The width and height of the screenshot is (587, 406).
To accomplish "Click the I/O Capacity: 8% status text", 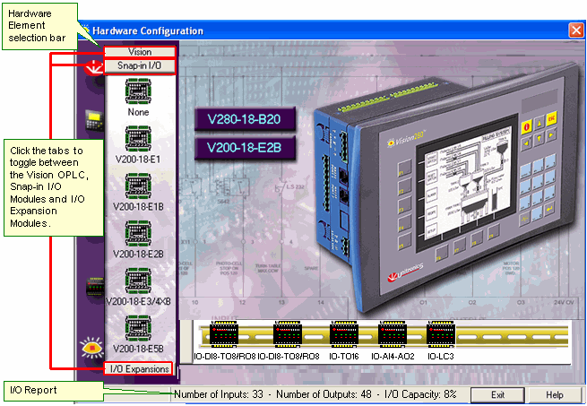I will [x=420, y=394].
